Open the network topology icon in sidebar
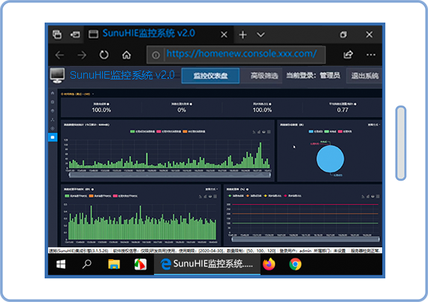Viewport: 428px width, 302px height. [x=53, y=120]
